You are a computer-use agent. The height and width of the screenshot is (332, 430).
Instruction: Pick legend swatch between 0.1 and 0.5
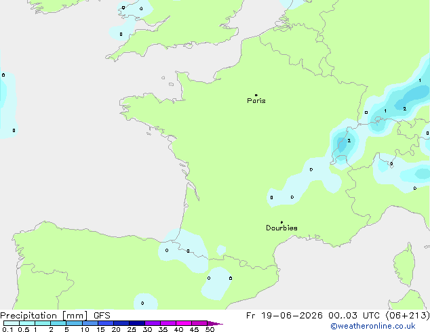point(12,323)
